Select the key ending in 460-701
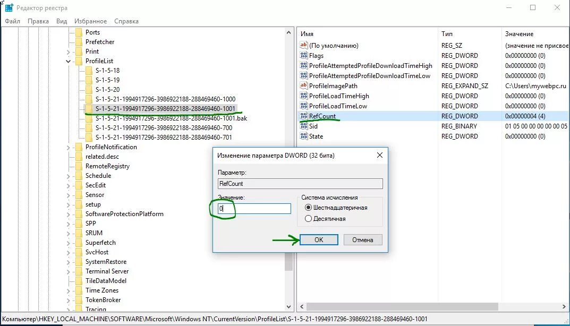 coord(164,138)
